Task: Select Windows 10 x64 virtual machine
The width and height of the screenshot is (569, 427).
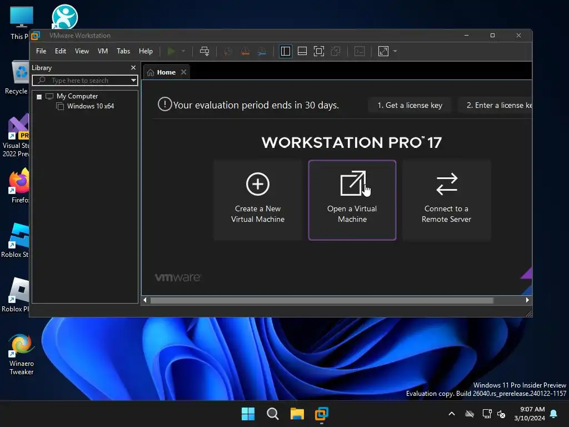Action: pos(91,106)
